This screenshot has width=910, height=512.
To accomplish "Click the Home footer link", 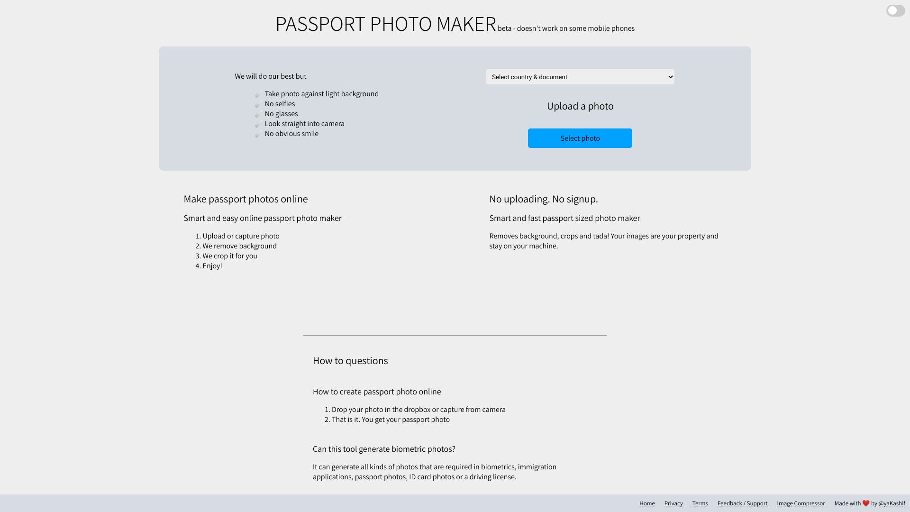I will [x=647, y=503].
